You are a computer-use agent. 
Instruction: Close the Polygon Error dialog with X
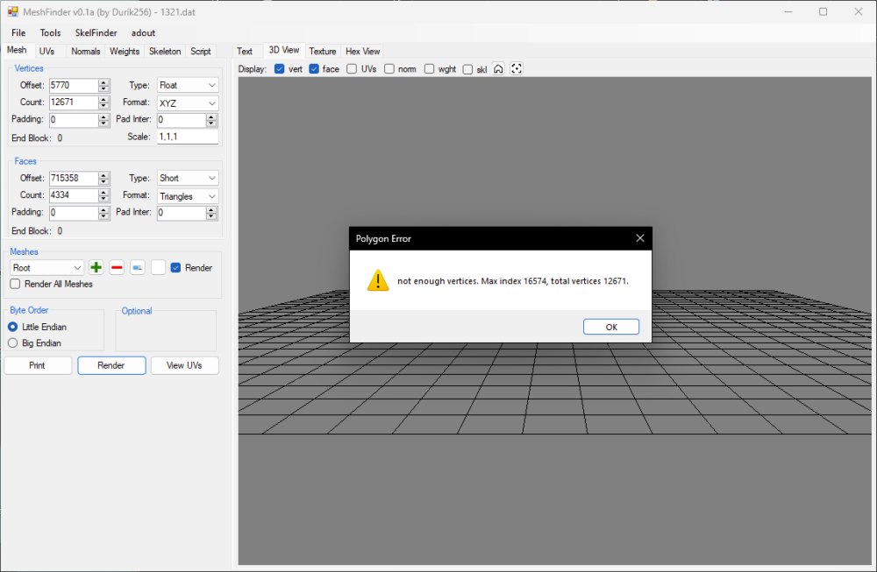click(639, 238)
